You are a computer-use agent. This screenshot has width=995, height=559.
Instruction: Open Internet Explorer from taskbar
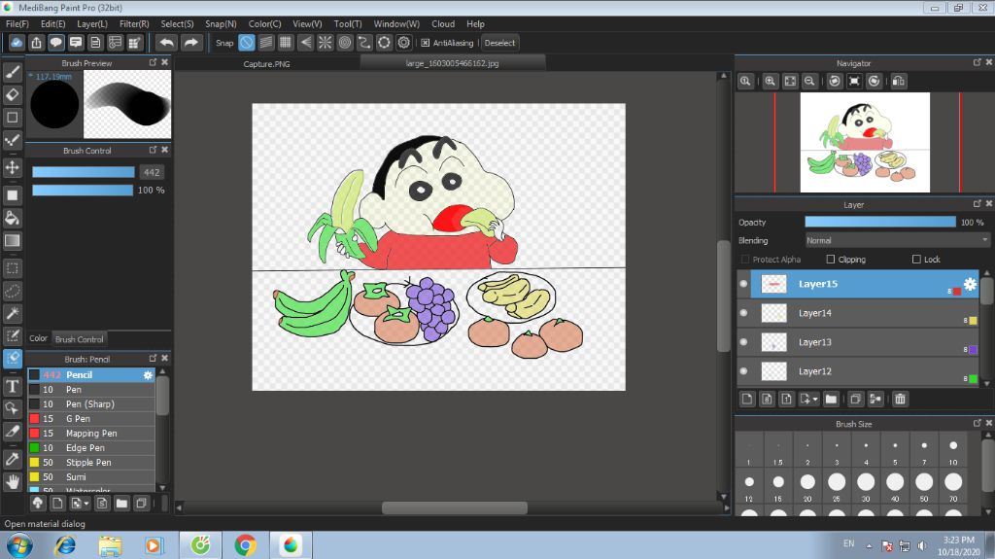pos(65,545)
